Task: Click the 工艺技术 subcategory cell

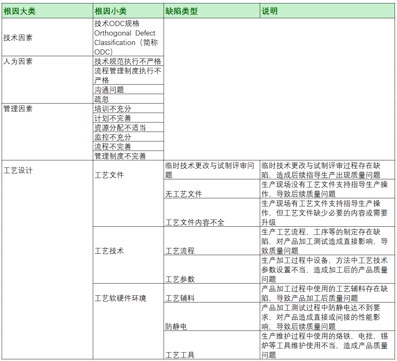Action: (x=128, y=255)
